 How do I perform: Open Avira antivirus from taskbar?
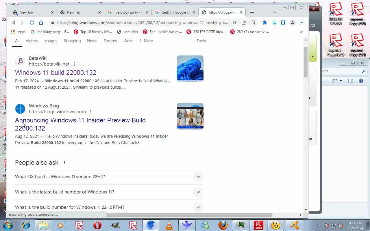tap(258, 225)
